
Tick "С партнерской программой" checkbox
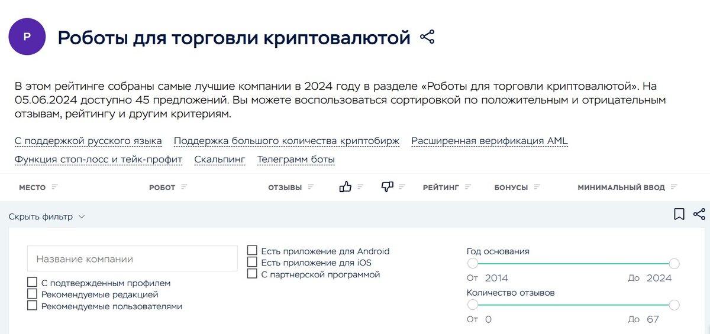252,274
